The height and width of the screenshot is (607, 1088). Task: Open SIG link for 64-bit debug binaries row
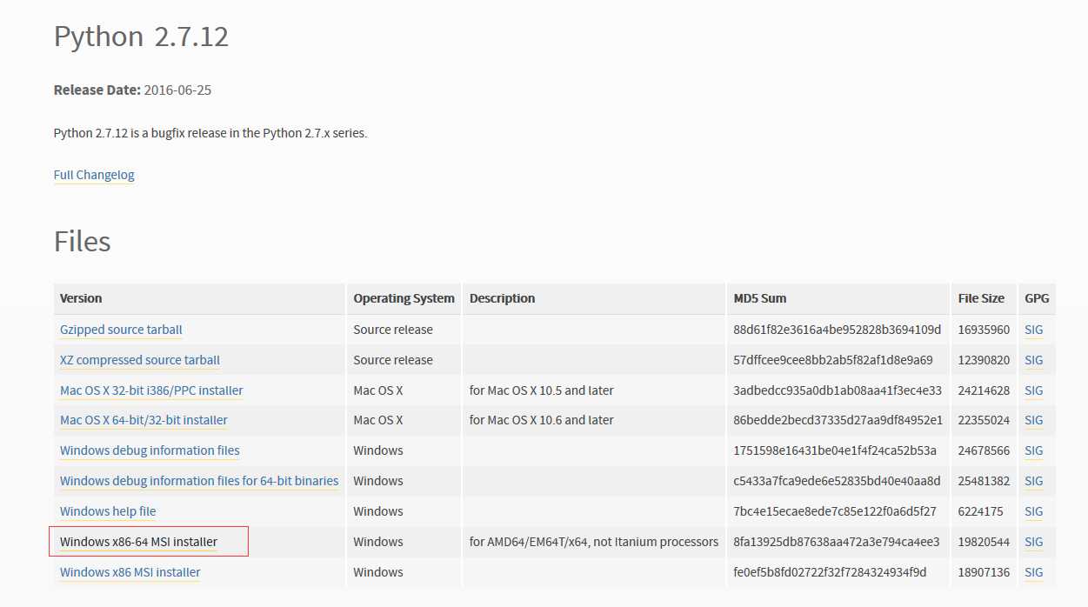[x=1033, y=481]
